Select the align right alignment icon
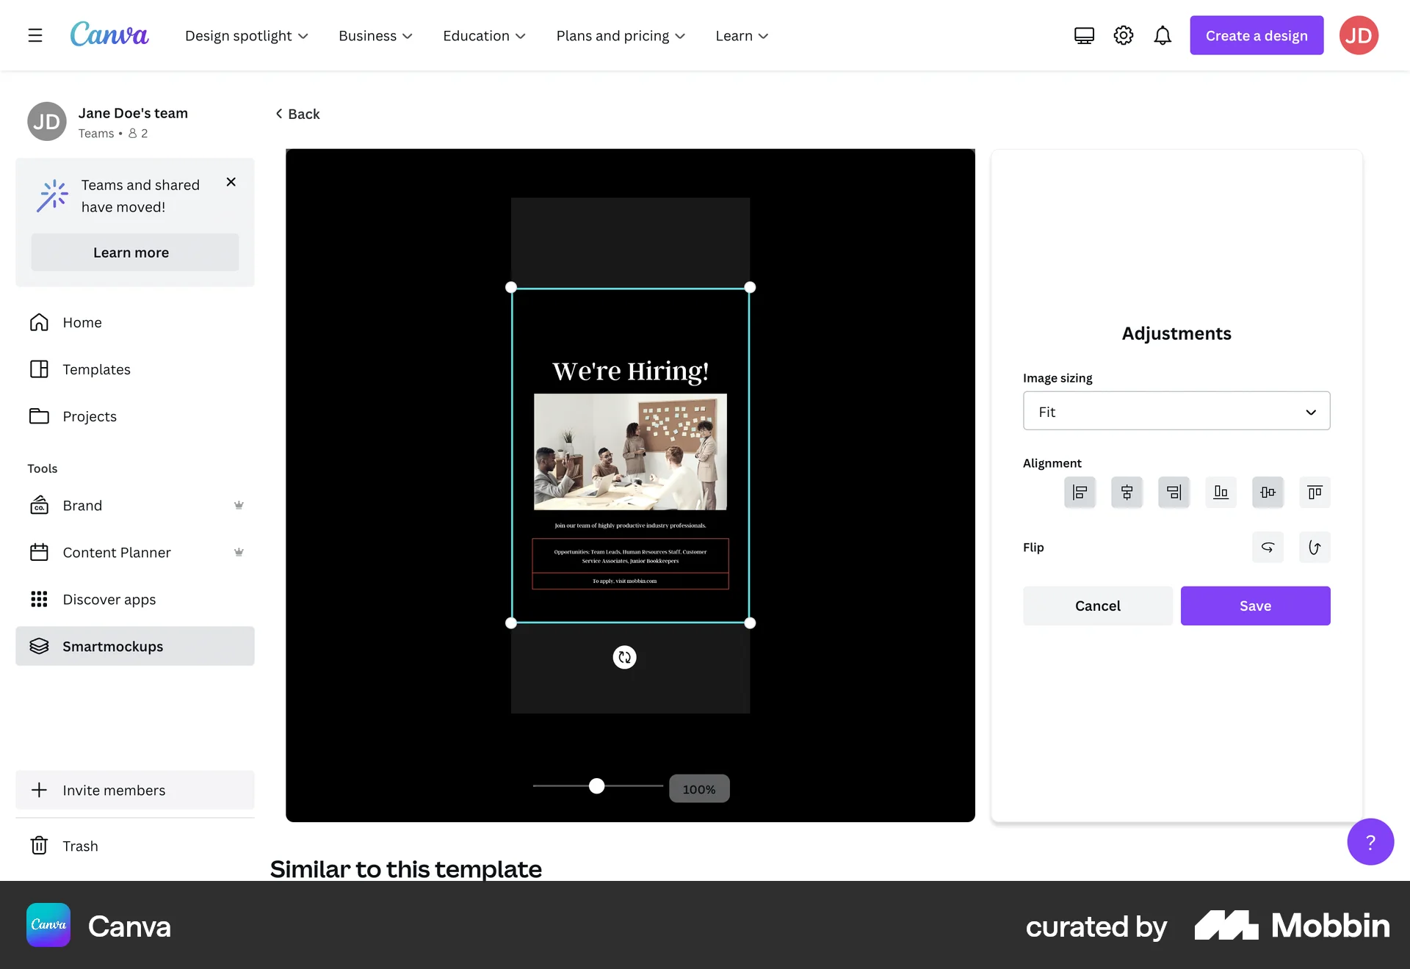Image resolution: width=1410 pixels, height=969 pixels. pyautogui.click(x=1174, y=492)
